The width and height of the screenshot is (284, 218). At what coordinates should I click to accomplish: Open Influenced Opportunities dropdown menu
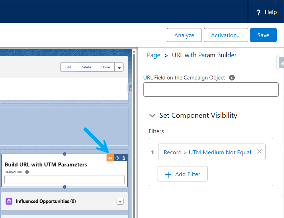click(x=120, y=202)
